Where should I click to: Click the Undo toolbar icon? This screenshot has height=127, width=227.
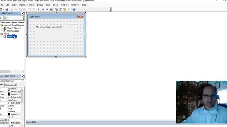click(x=29, y=10)
